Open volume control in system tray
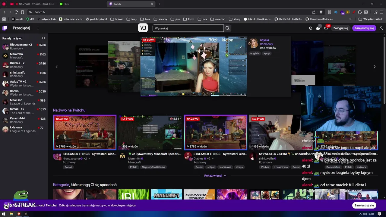This screenshot has height=217, width=386. tap(365, 214)
